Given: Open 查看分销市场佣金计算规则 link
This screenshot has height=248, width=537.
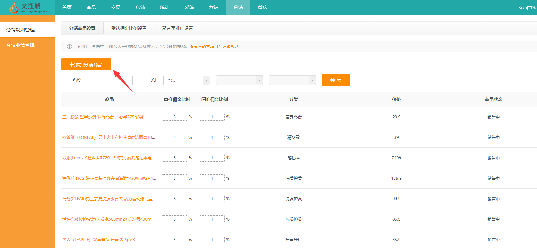Looking at the screenshot, I should (214, 47).
